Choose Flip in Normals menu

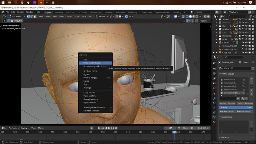click(85, 60)
